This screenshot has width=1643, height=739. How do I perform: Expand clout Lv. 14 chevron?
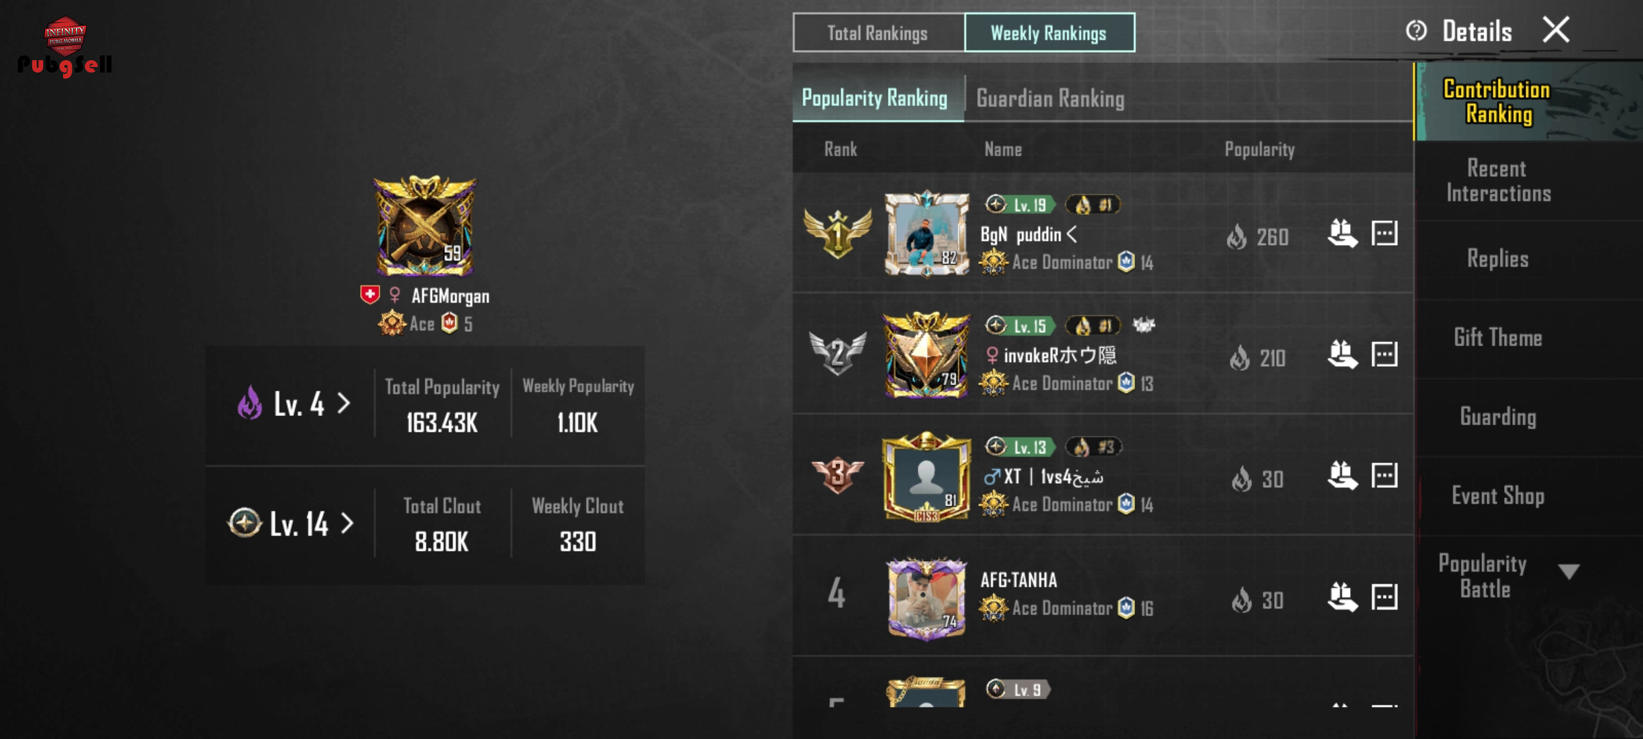click(x=347, y=523)
